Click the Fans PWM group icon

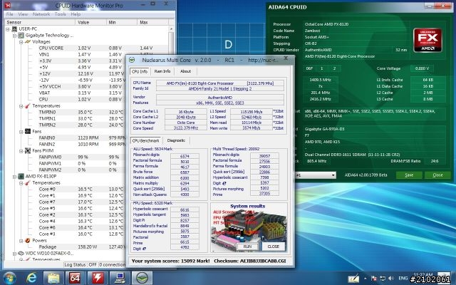point(28,150)
